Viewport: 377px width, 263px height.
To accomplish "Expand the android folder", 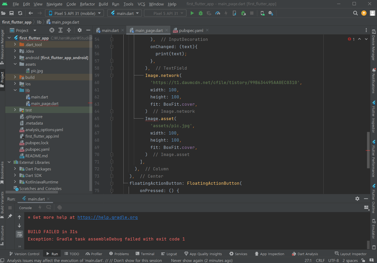I will point(15,58).
